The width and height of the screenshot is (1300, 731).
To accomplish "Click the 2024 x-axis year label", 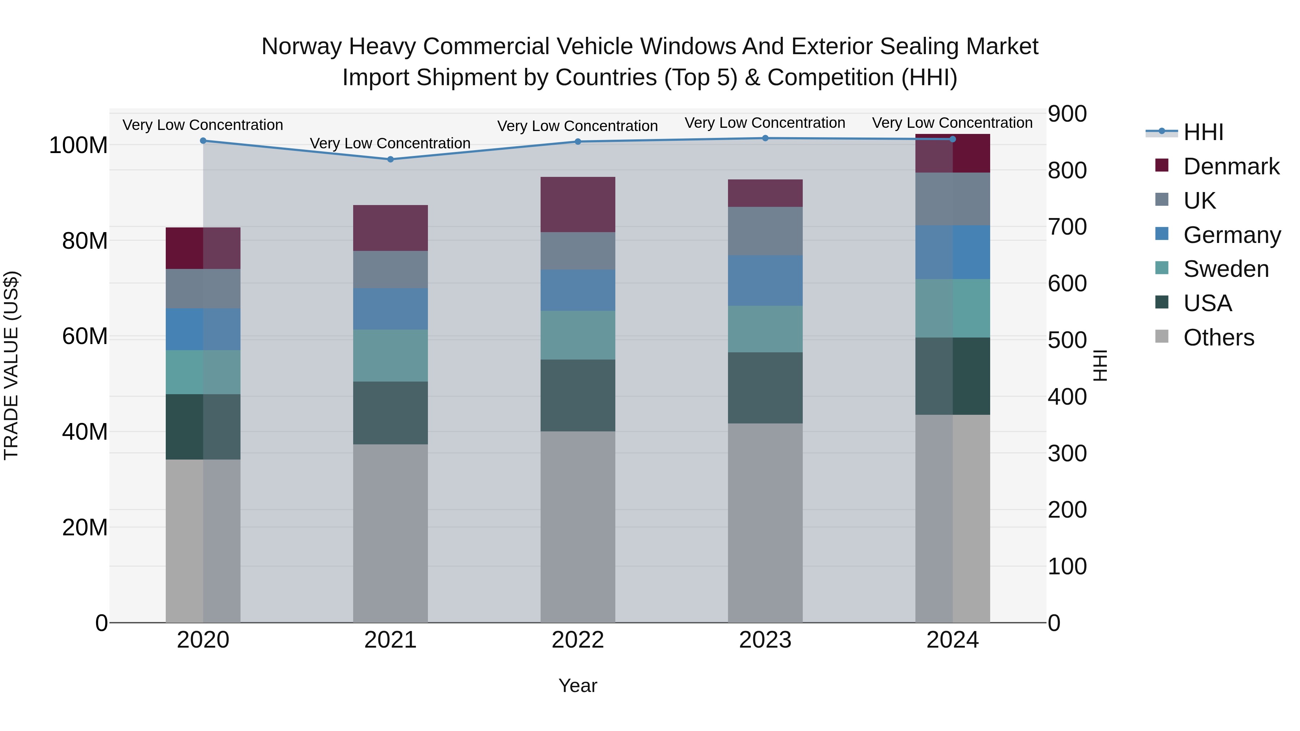I will tap(953, 640).
